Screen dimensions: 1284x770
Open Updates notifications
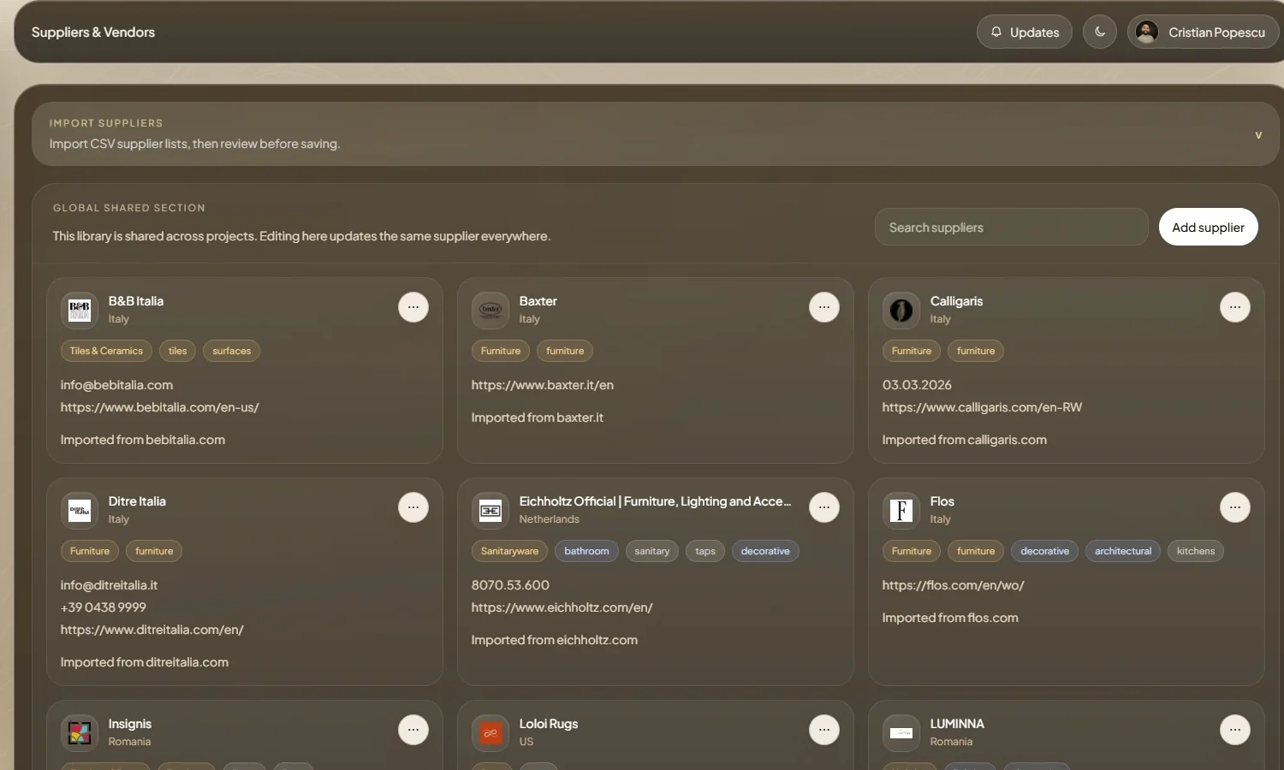point(1025,32)
